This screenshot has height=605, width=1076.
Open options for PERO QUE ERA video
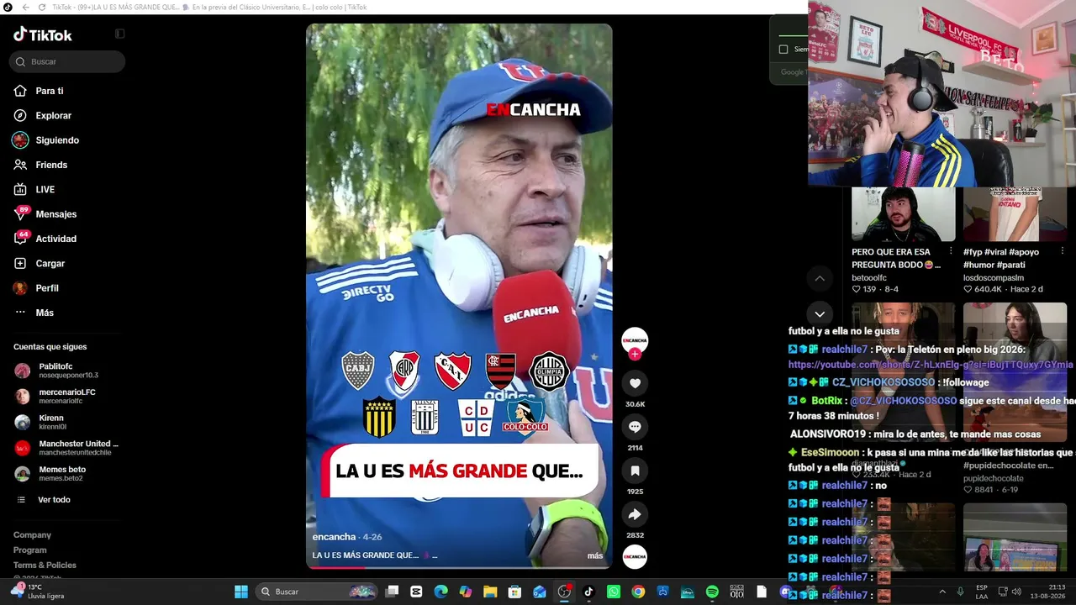(x=951, y=251)
